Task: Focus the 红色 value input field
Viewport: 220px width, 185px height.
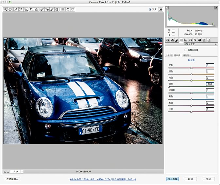Action: [x=210, y=65]
